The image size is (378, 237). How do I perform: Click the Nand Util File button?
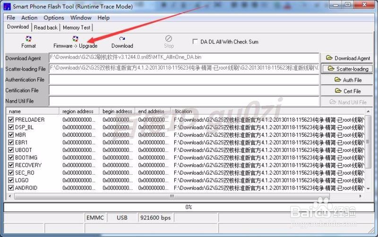click(x=347, y=102)
